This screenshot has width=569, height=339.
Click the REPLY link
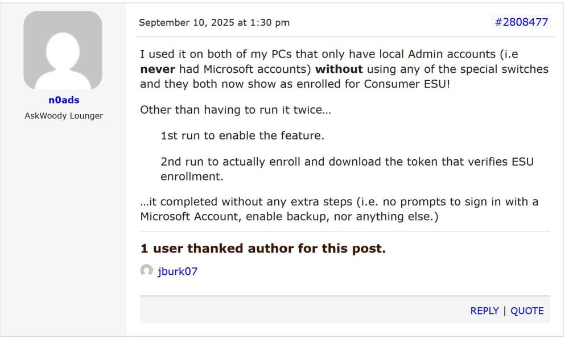(484, 311)
